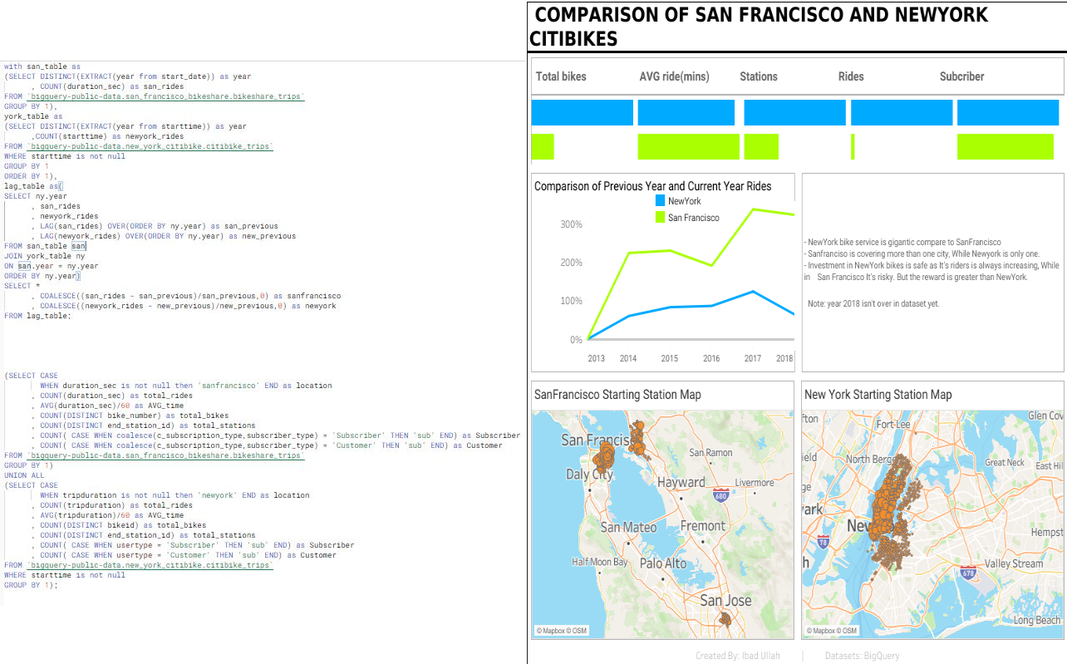
Task: Click the 'FROM lag_table;' SQL line
Action: point(37,316)
